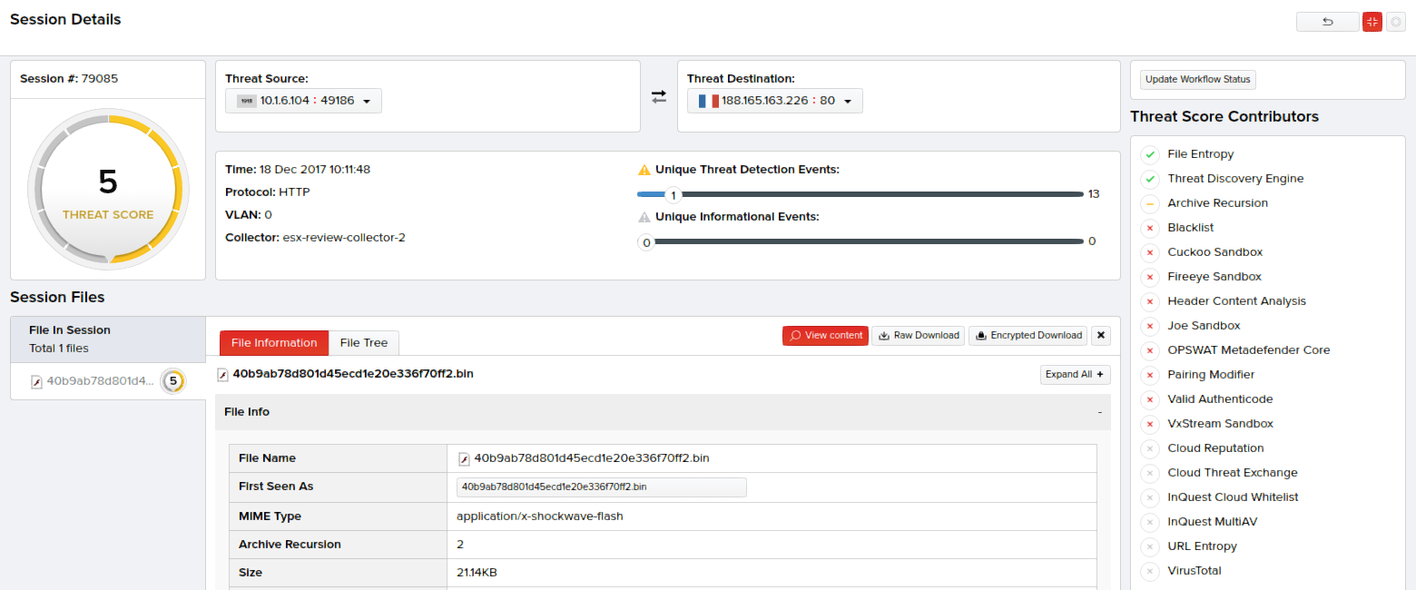Click the Threat Source network icon
This screenshot has height=590, width=1416.
click(246, 101)
